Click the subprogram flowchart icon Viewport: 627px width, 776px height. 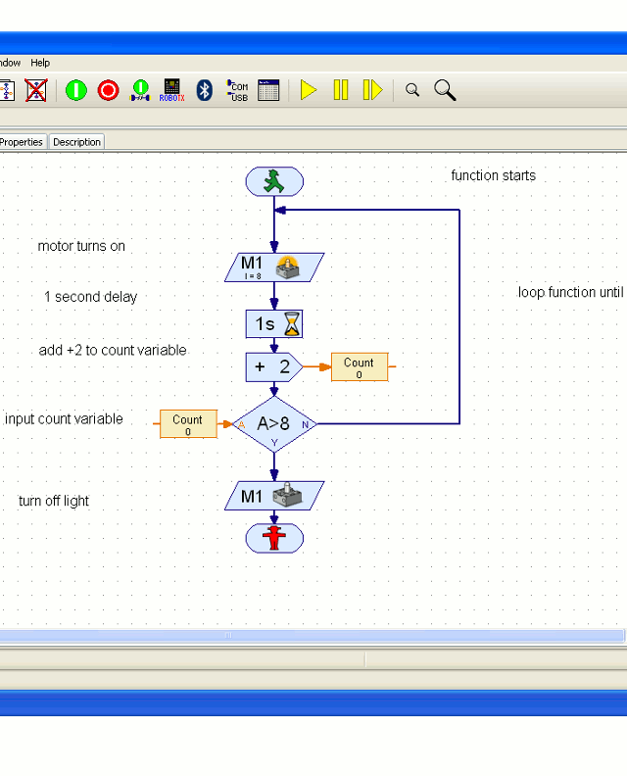pos(7,90)
